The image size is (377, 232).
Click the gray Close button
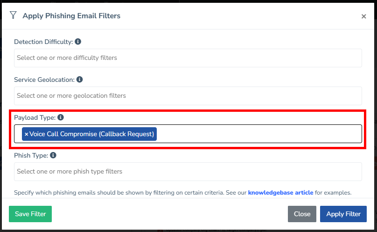pos(302,214)
